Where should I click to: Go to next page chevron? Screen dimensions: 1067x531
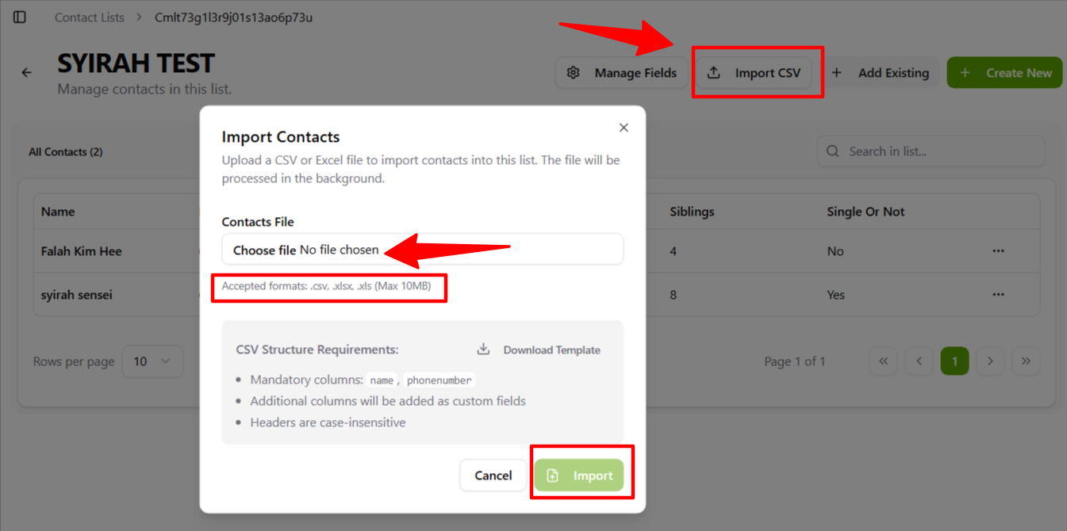(x=990, y=361)
